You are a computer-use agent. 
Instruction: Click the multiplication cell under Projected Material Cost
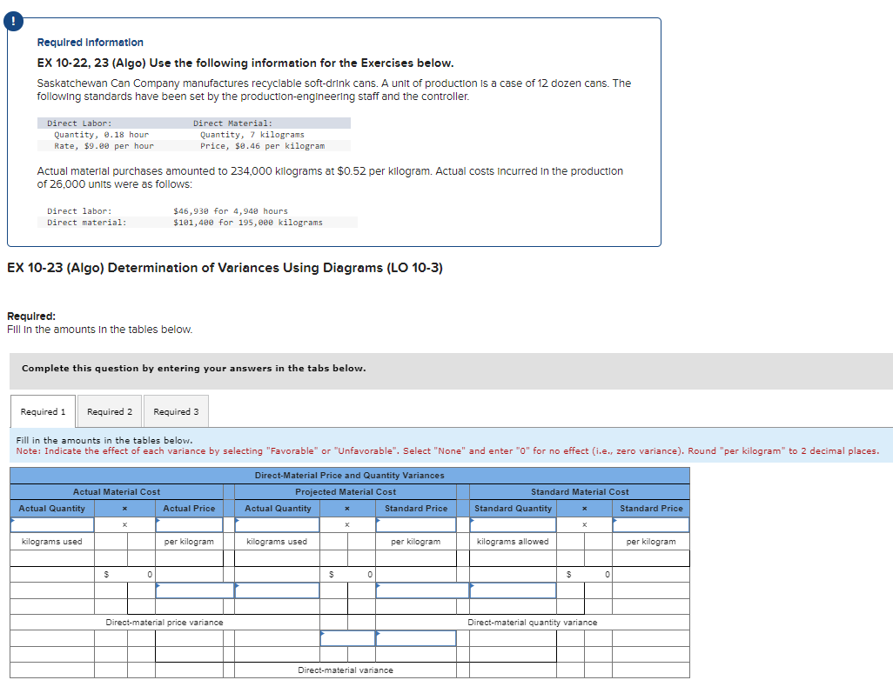tap(346, 524)
